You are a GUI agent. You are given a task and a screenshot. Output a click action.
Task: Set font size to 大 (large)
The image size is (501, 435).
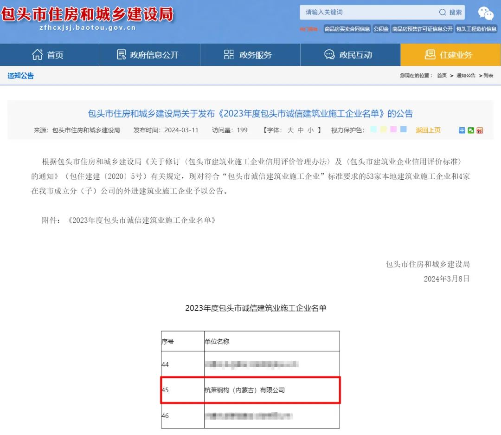pos(290,130)
